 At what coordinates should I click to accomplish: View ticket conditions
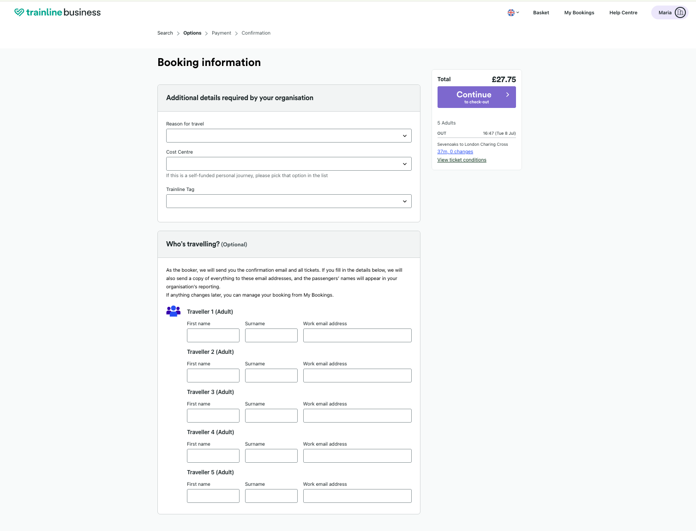[462, 160]
